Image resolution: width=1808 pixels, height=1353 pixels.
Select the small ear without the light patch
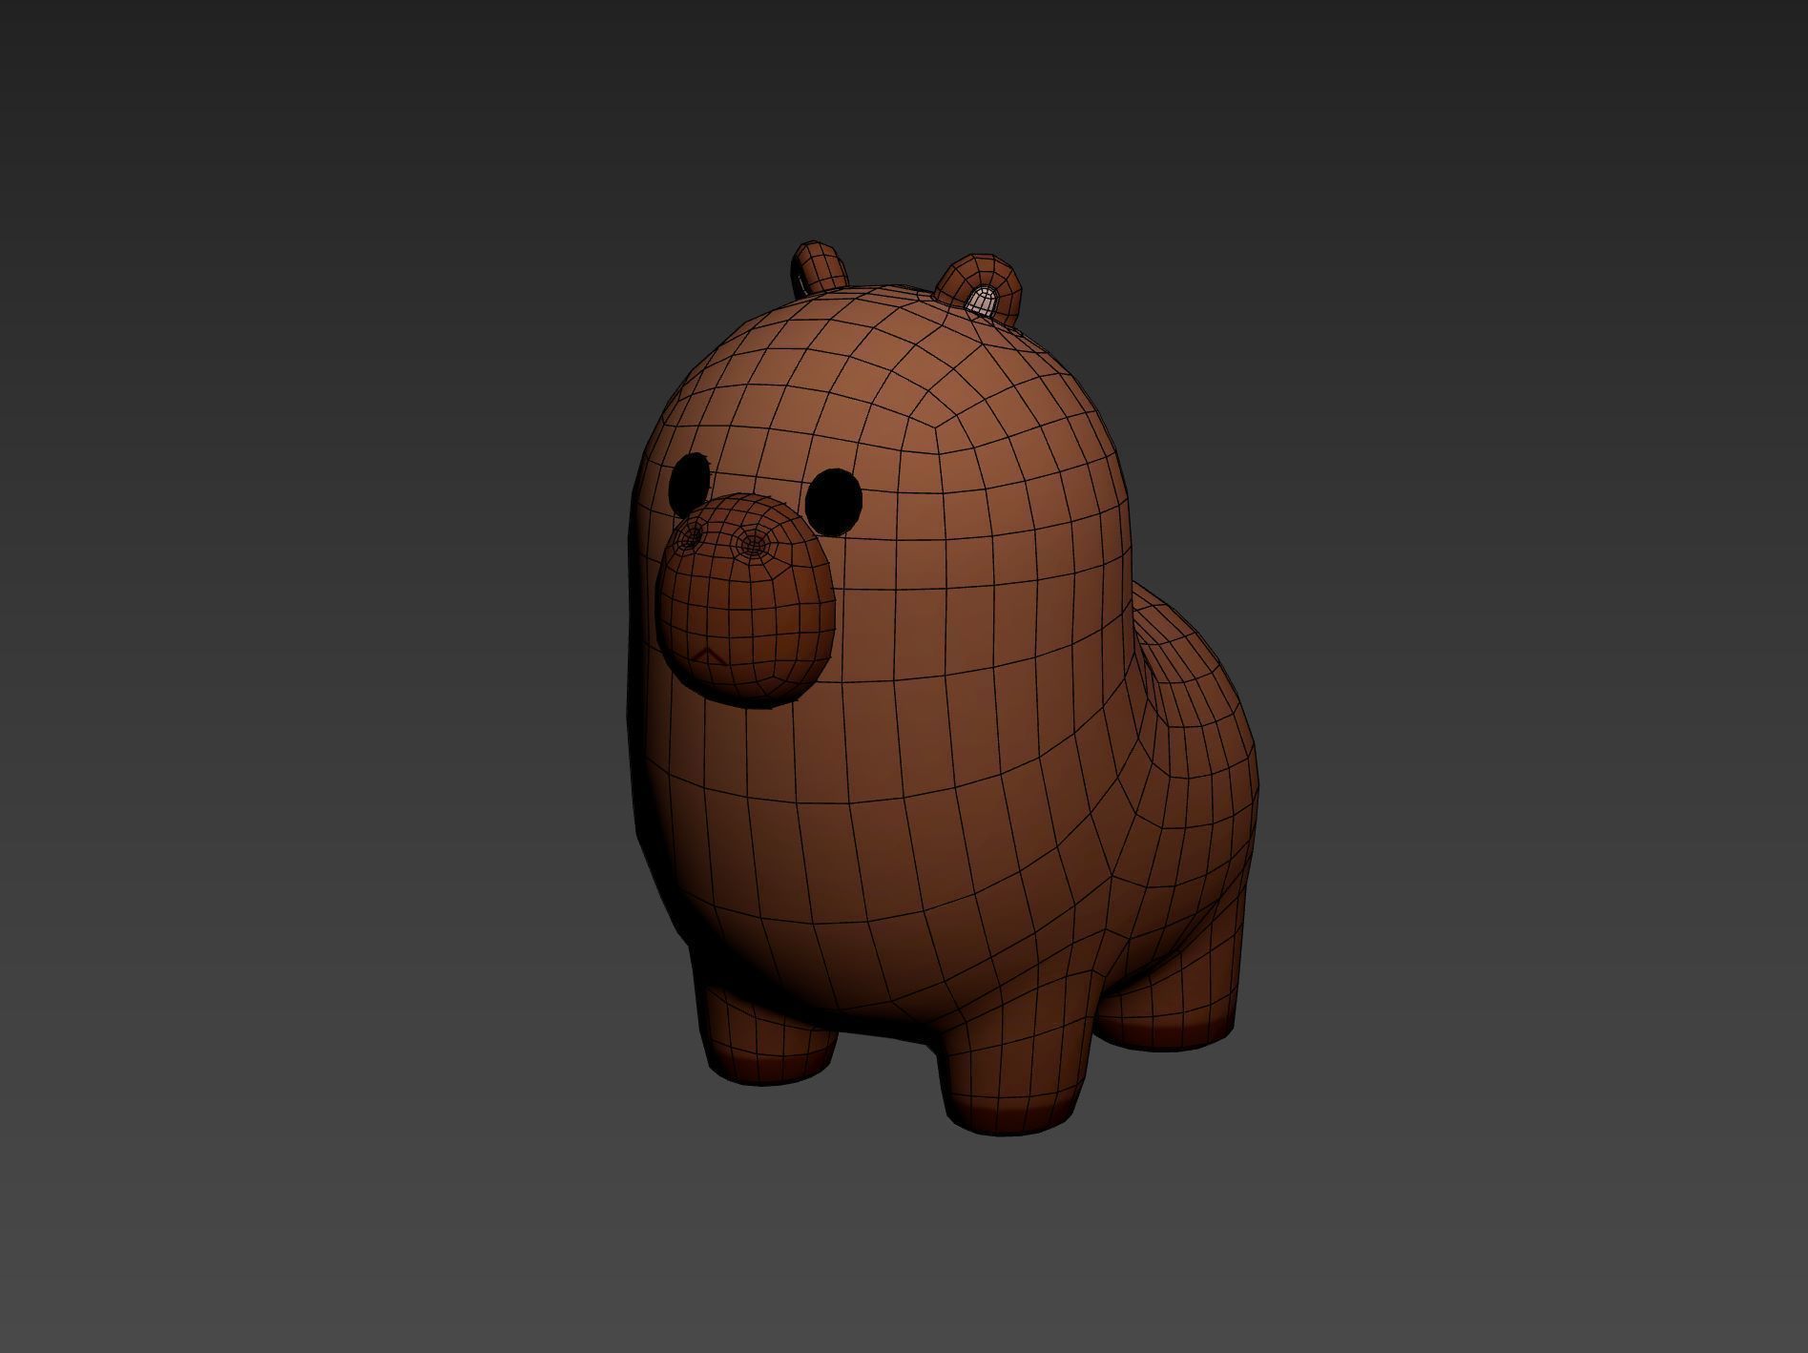coord(821,267)
